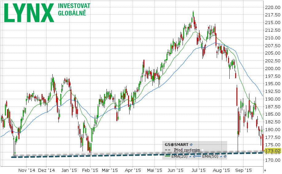The width and height of the screenshot is (282, 174).
Task: Click the small arrow at the time axis end
Action: pos(265,170)
